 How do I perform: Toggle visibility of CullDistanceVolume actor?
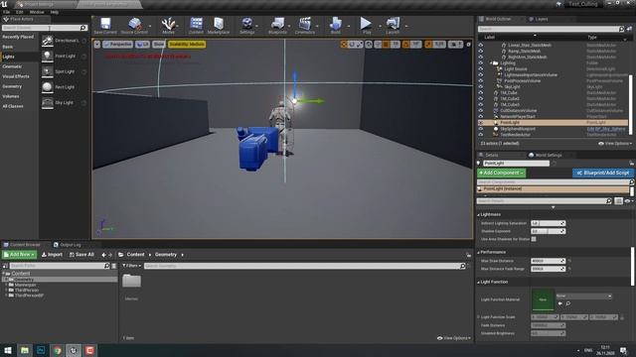coord(481,110)
